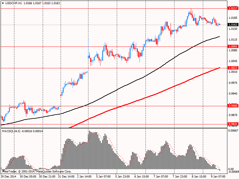Click the MetaQuotes Software Corp. copyright text
The image size is (239, 179).
coord(53,172)
